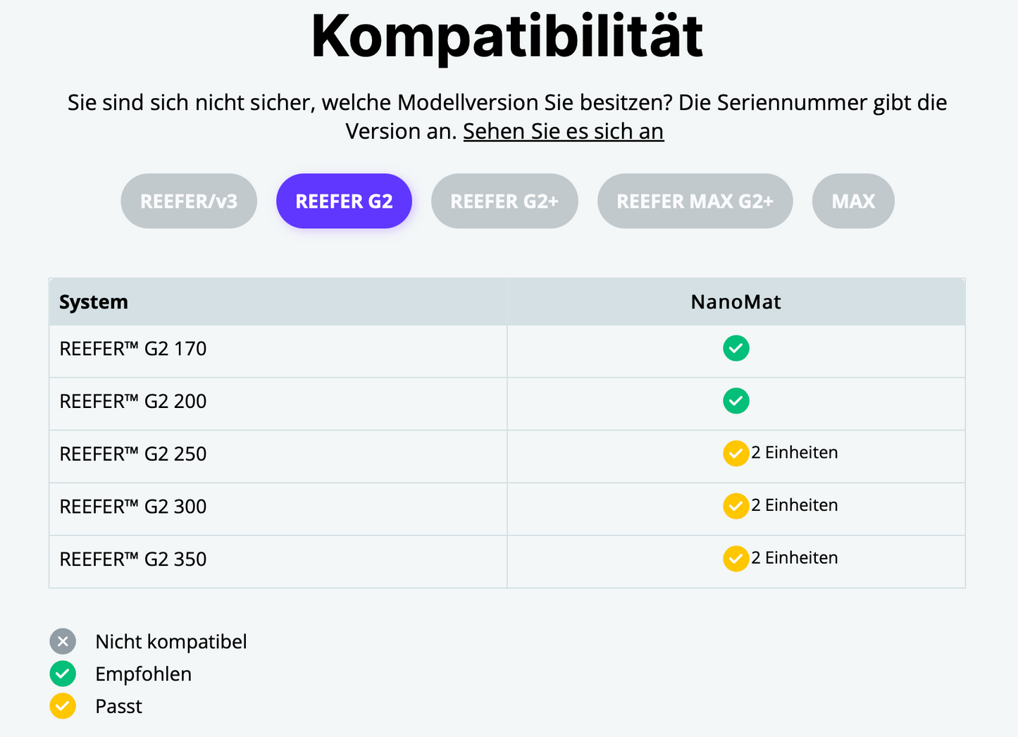Switch to the REEFER/v3 tab
The width and height of the screenshot is (1018, 737).
189,202
